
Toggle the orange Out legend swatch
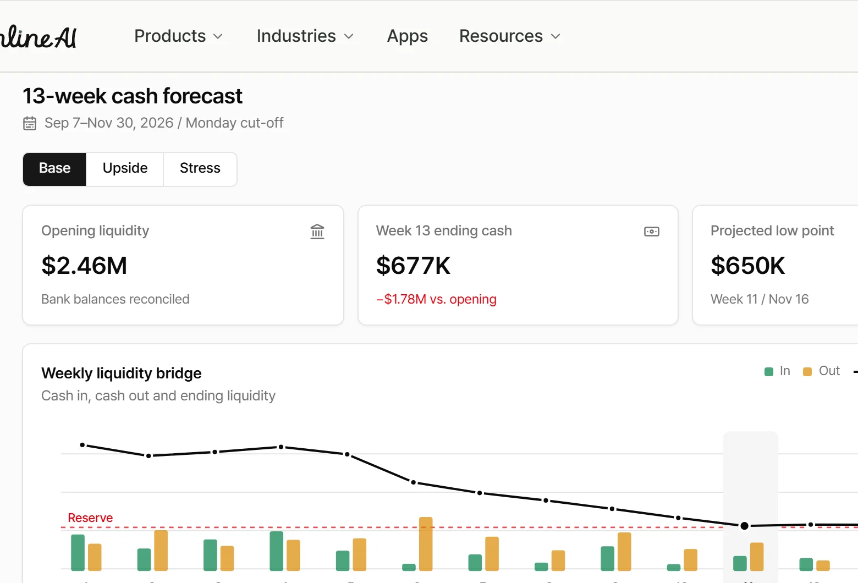[x=807, y=372]
